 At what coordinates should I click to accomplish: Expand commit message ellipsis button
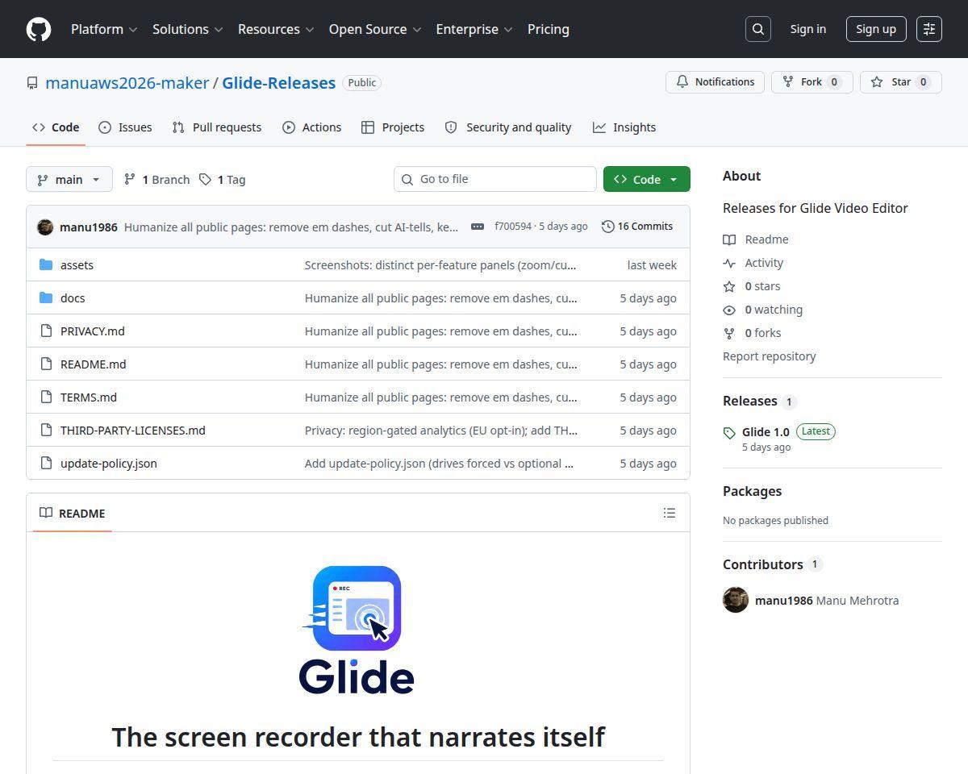coord(478,227)
